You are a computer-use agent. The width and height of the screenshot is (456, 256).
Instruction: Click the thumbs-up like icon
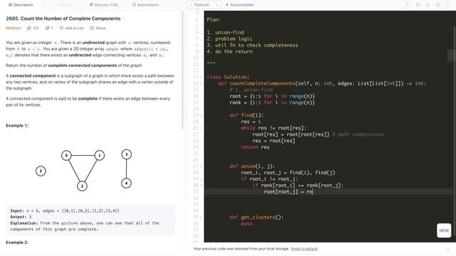click(x=29, y=28)
